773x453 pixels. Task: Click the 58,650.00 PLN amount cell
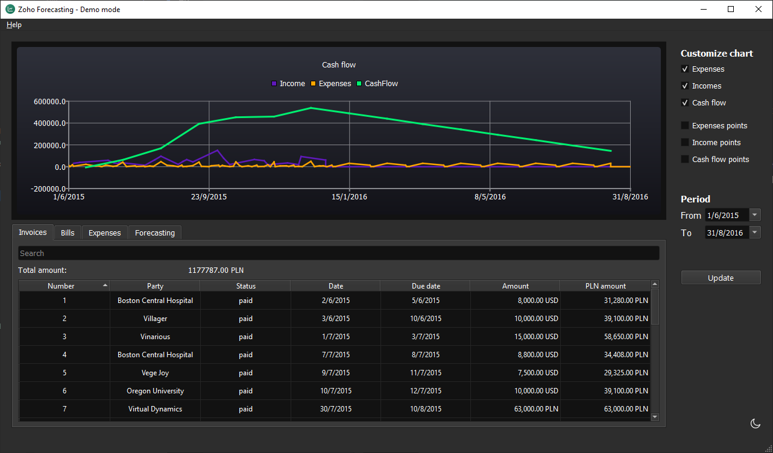(x=605, y=337)
